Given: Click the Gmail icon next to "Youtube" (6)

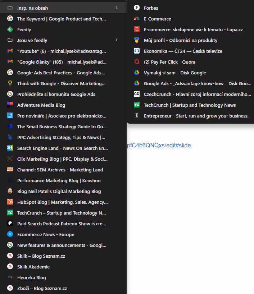Looking at the screenshot, I should click(x=10, y=51).
